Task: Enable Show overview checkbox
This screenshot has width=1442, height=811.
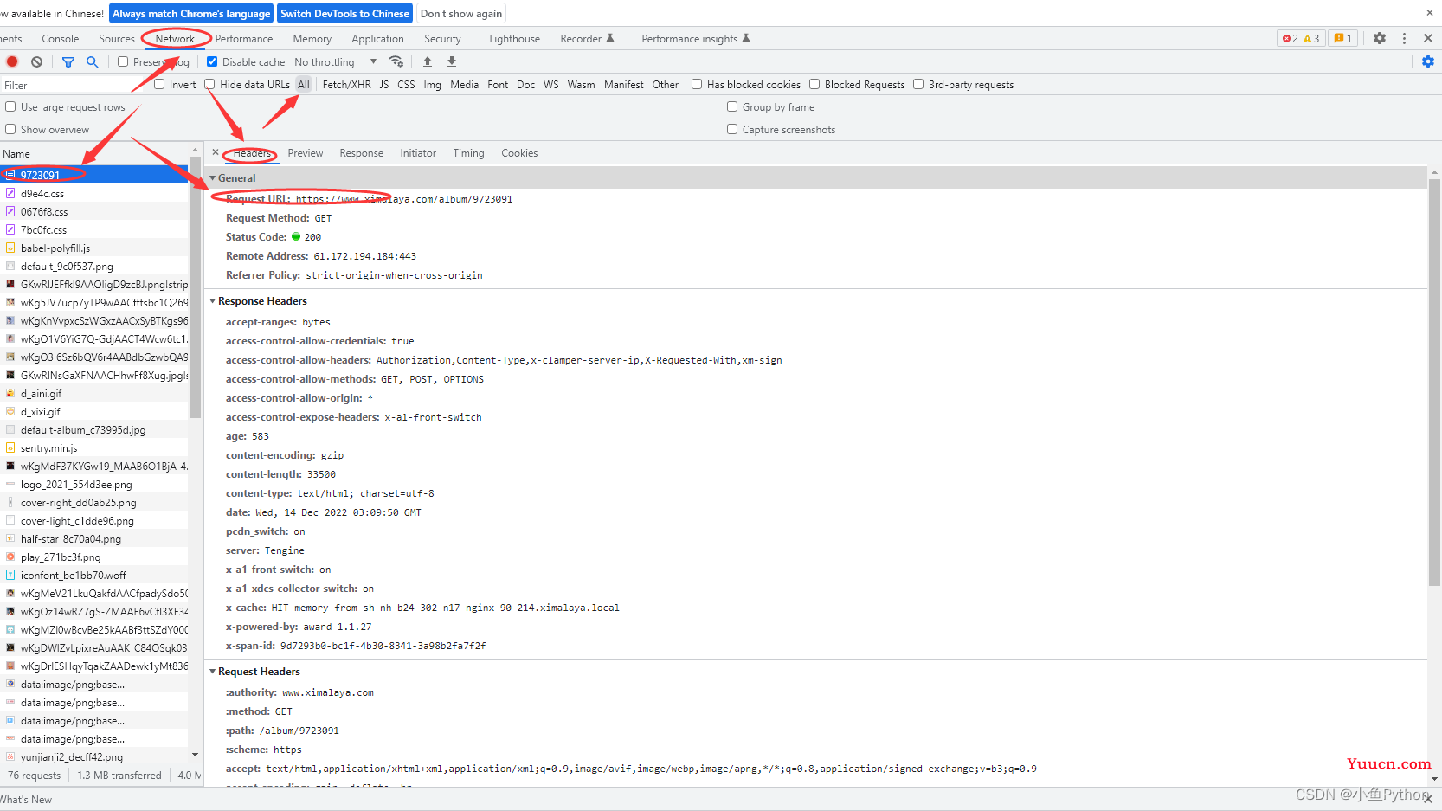Action: (10, 129)
